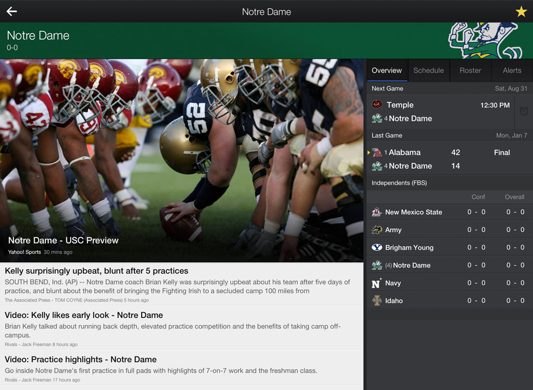
Task: Click the Conf column header
Action: click(478, 197)
